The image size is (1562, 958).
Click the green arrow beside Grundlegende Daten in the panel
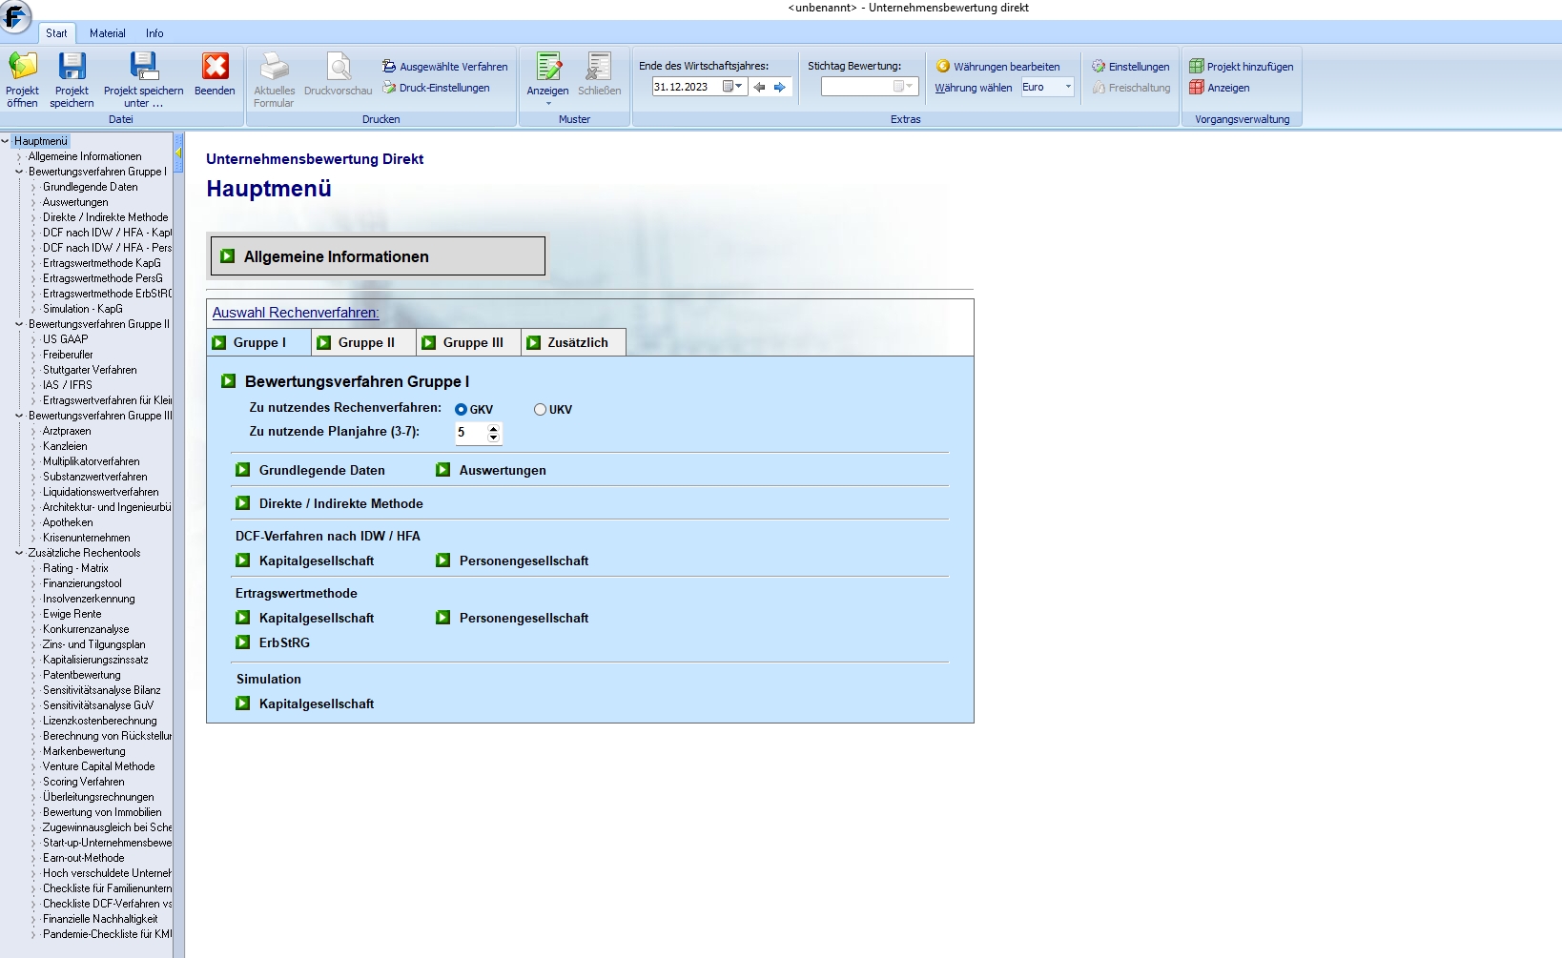[243, 470]
